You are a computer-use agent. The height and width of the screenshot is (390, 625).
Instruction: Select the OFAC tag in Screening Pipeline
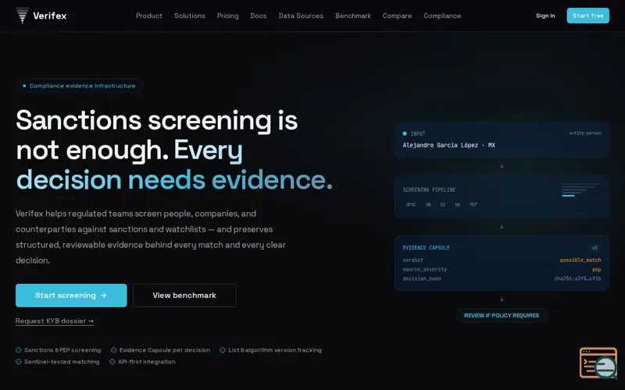click(411, 204)
